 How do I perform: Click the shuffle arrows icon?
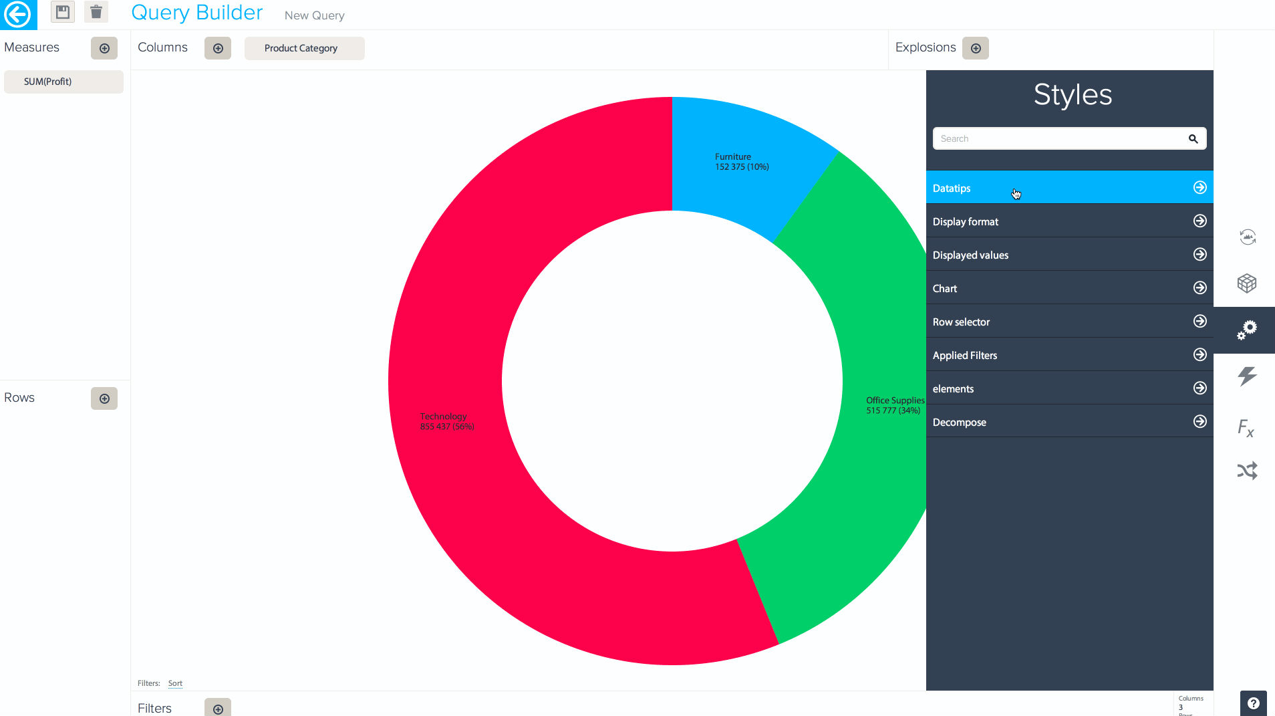1247,471
